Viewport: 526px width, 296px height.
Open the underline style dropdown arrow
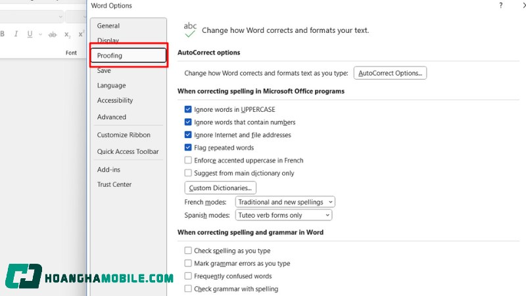[x=40, y=34]
